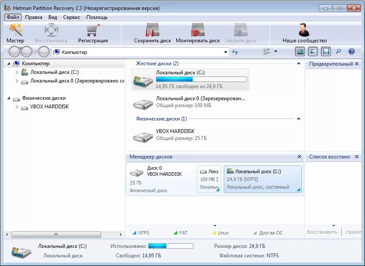
Task: Collapse Физические диски tree node
Action: click(9, 98)
